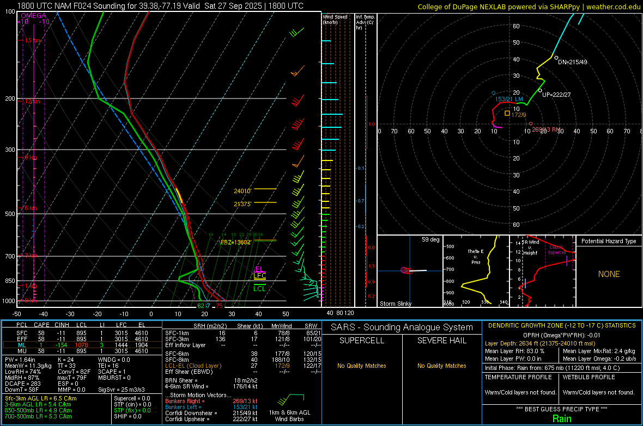
Task: Click the surface dewpoint value 62
Action: pyautogui.click(x=201, y=306)
